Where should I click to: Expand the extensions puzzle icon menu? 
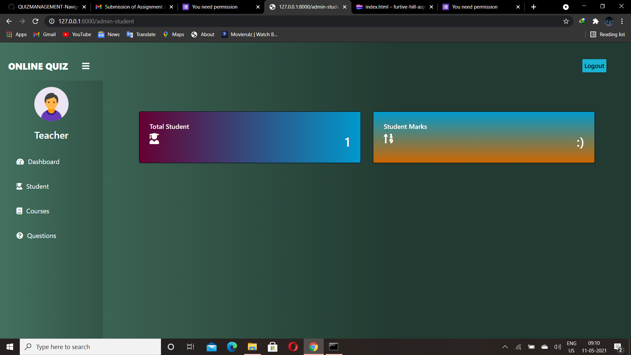[596, 21]
